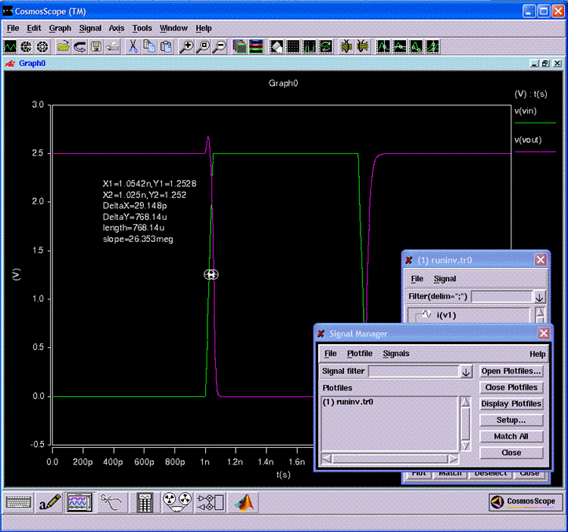Open the calculator tool in bottom bar

[x=144, y=502]
